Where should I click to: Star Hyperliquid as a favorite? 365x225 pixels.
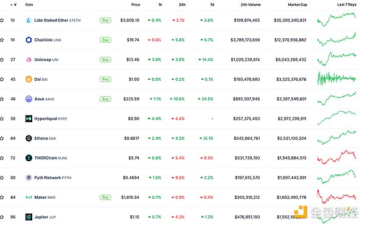[x=2, y=119]
